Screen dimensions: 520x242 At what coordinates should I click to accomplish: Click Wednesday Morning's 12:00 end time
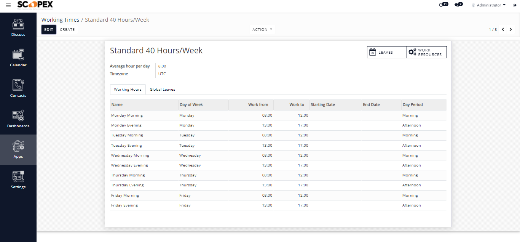coord(303,155)
